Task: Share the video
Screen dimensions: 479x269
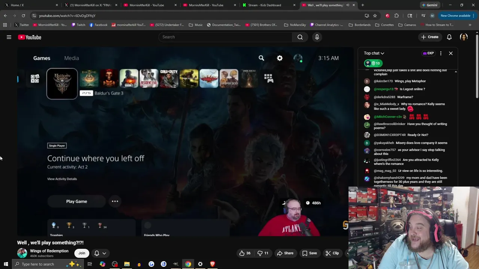Action: click(285, 253)
